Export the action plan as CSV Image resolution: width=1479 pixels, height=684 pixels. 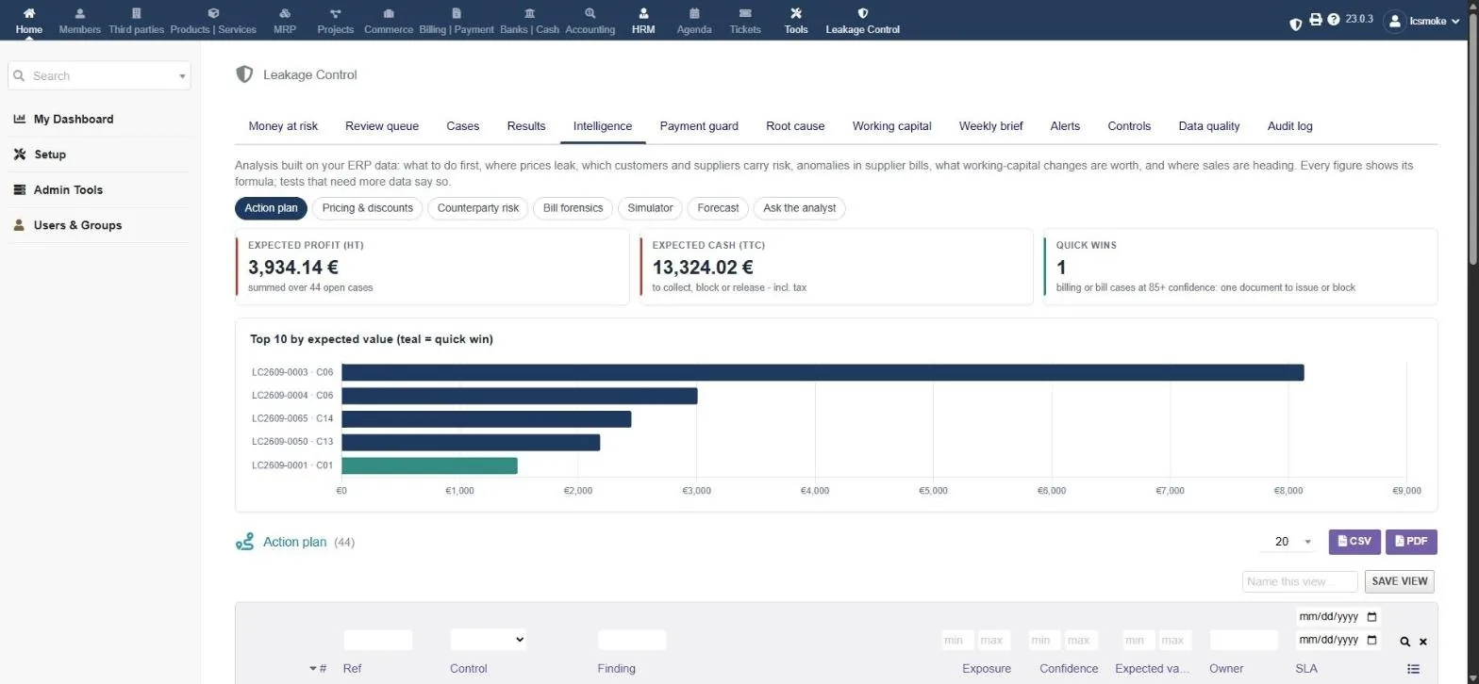(1354, 542)
